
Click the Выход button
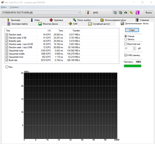pyautogui.click(x=148, y=13)
